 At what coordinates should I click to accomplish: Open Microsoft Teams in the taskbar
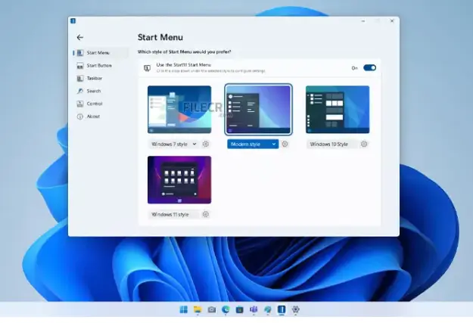tap(254, 310)
